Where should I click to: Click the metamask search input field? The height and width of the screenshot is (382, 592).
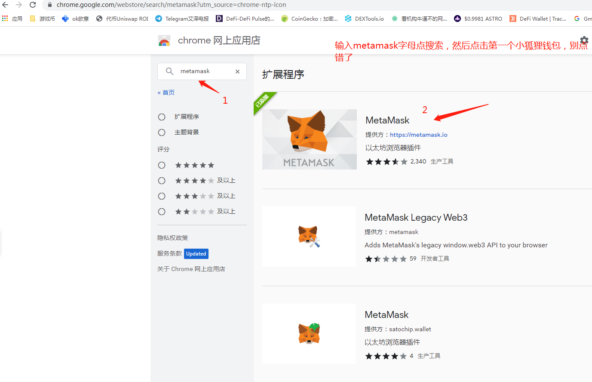(x=202, y=71)
